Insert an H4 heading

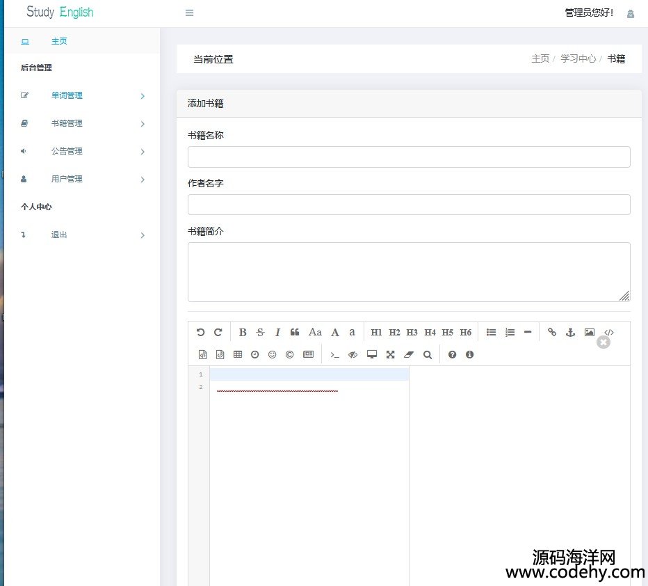pos(430,332)
